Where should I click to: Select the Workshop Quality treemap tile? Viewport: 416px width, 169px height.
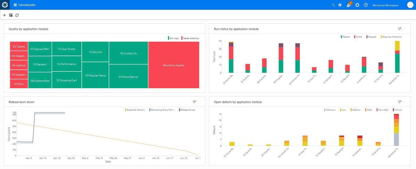pyautogui.click(x=174, y=65)
